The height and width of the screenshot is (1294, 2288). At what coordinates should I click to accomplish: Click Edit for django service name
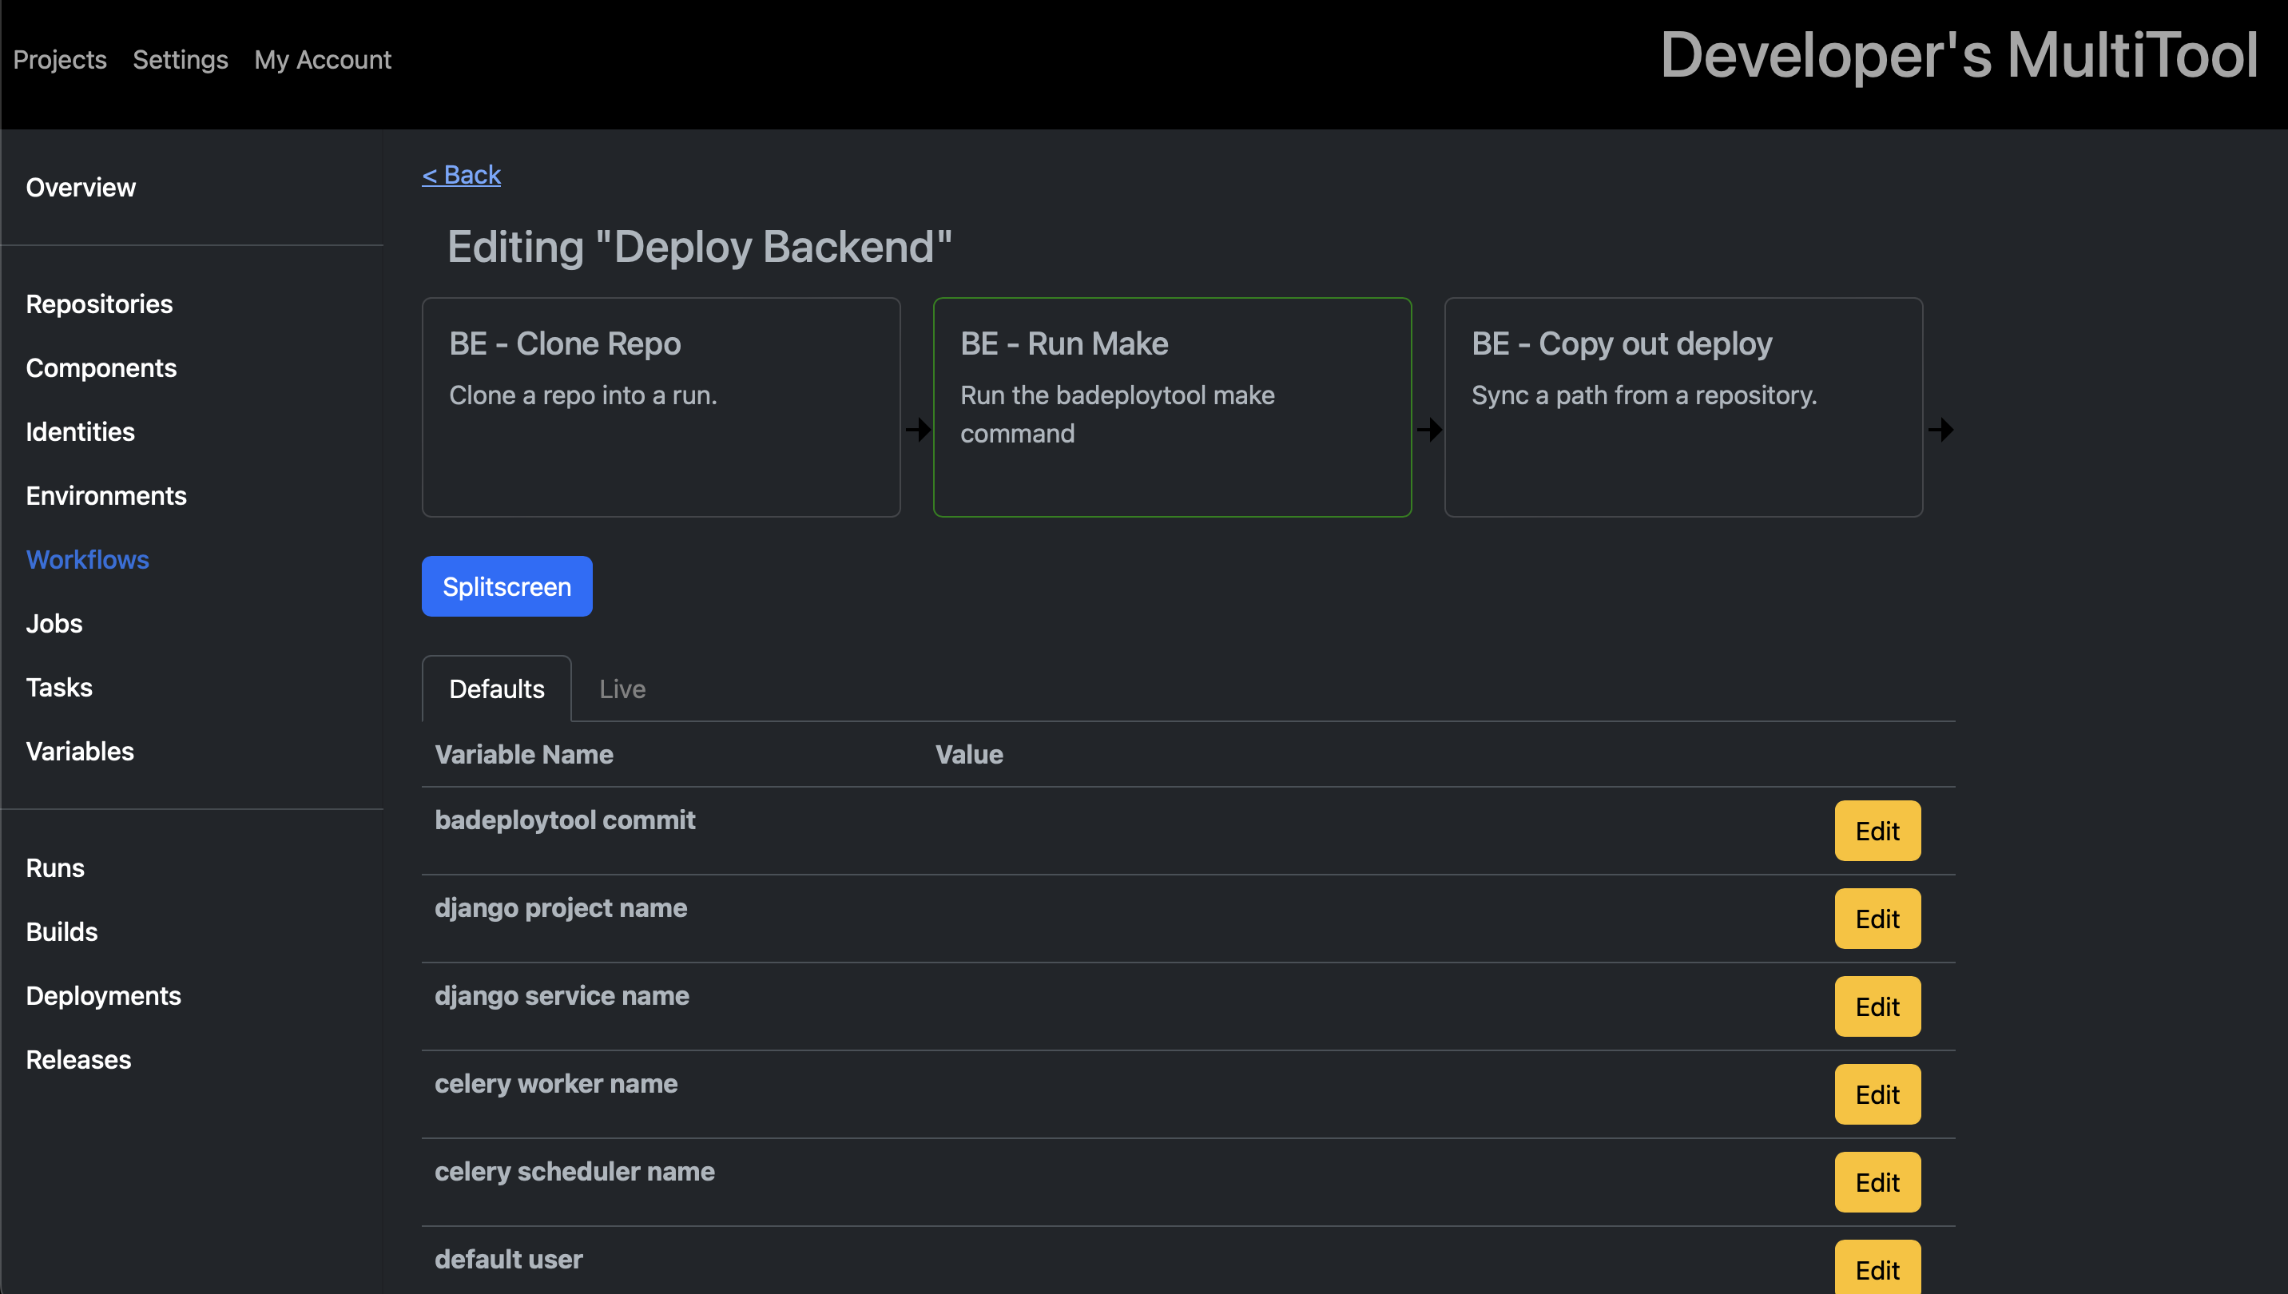pos(1877,1006)
